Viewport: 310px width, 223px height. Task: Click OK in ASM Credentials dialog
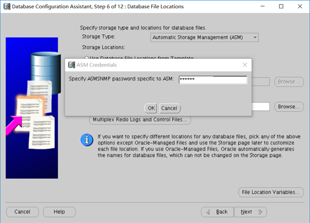(151, 108)
